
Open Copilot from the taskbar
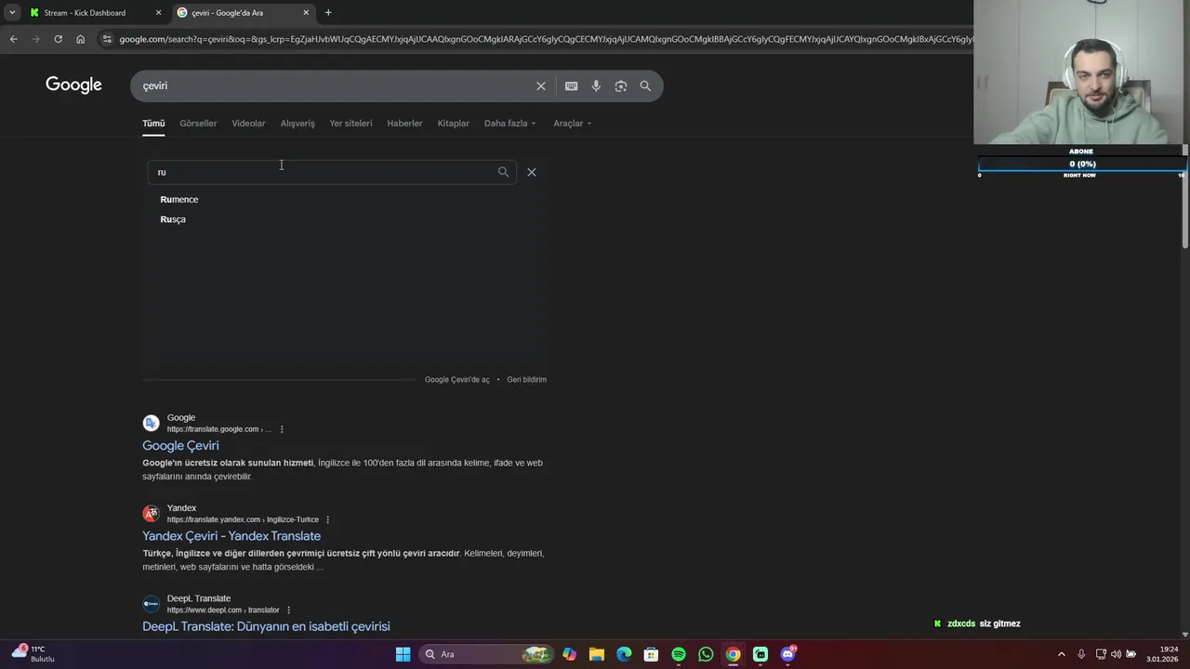pos(569,654)
